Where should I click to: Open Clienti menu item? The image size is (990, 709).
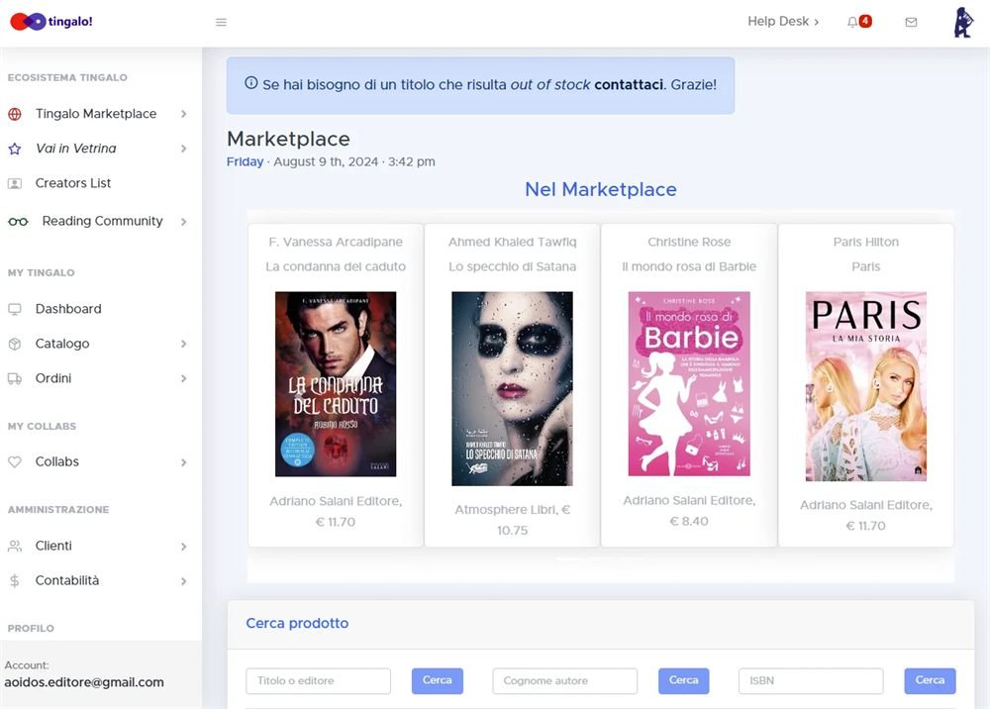point(53,546)
